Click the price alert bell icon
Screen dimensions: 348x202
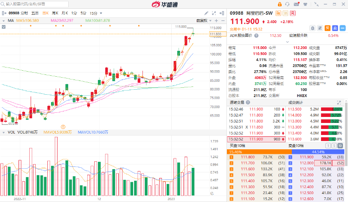pos(312,28)
